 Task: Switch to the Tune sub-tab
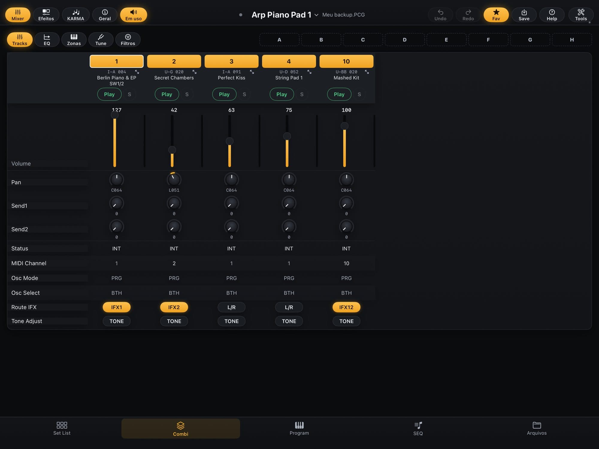coord(101,40)
